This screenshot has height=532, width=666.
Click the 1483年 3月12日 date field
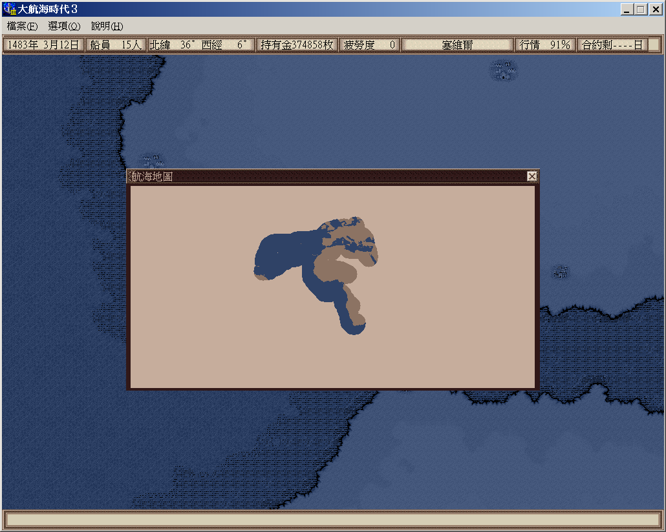tap(44, 45)
